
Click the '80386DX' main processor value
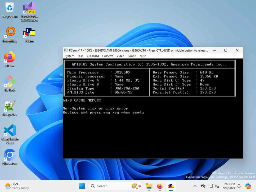pyautogui.click(x=122, y=72)
